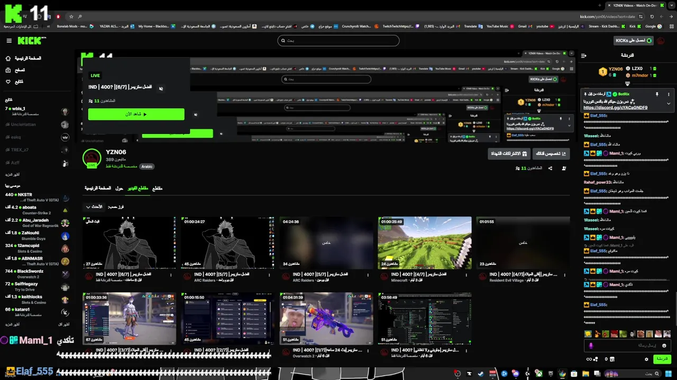
Task: Open ZaNouNi Stumble Guys channel
Action: (37, 235)
